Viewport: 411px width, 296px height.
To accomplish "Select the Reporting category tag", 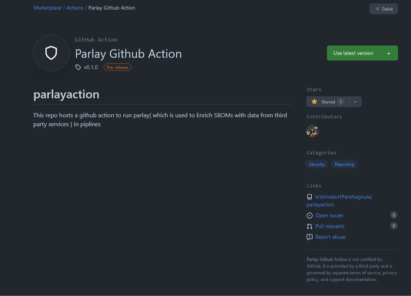I will [x=344, y=164].
